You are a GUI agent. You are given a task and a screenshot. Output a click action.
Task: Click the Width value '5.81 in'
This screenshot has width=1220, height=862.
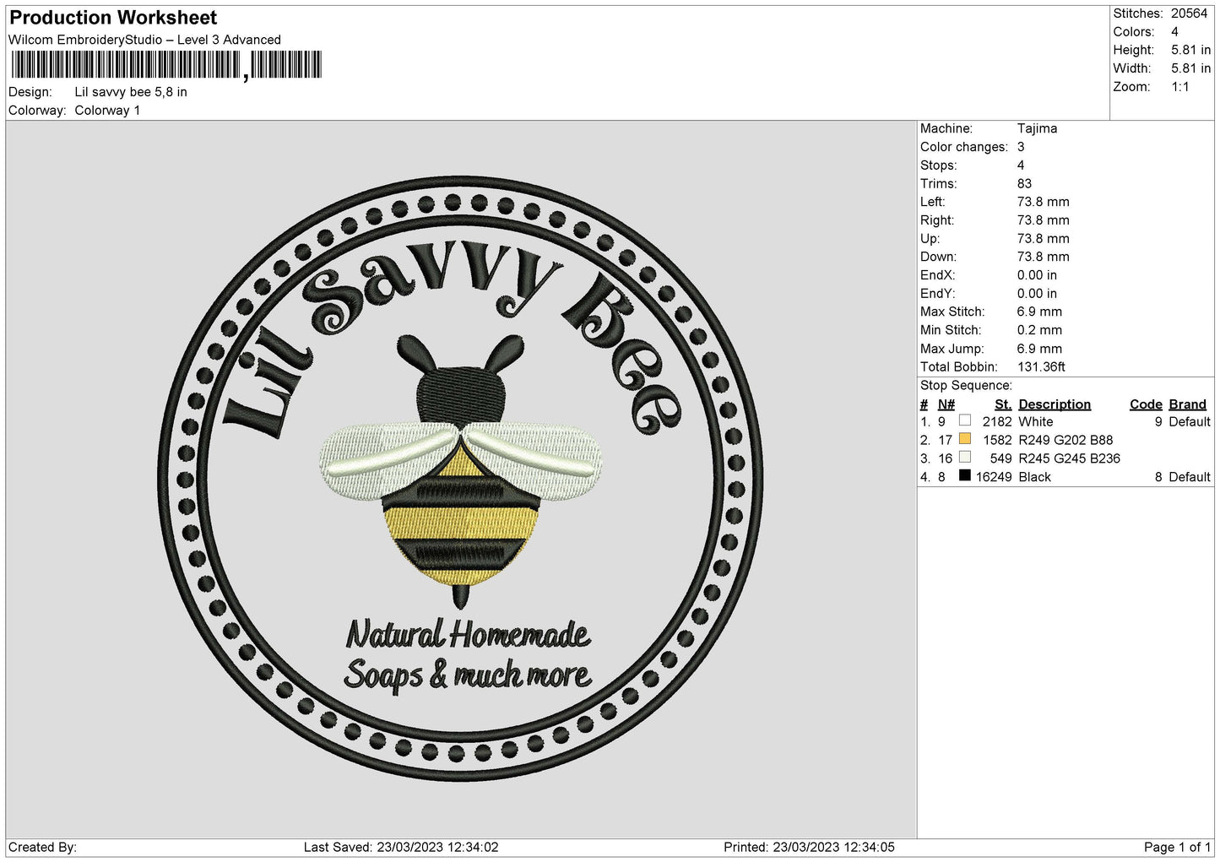1190,68
